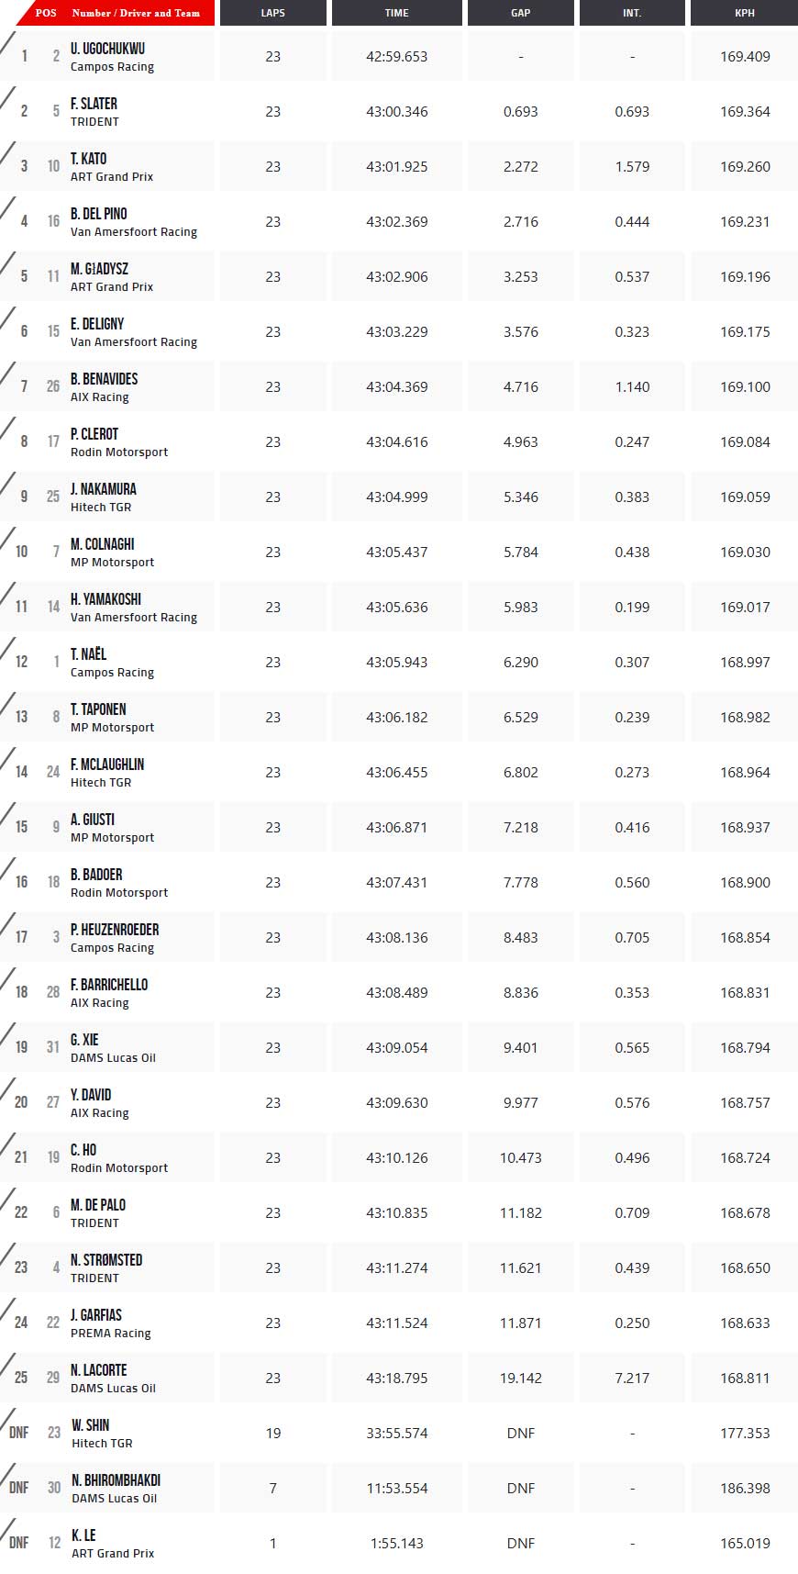Click the POS column header
Screen dimensions: 798x1574
pos(46,13)
